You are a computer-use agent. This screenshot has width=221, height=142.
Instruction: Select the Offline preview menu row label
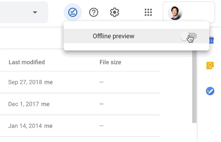point(114,36)
